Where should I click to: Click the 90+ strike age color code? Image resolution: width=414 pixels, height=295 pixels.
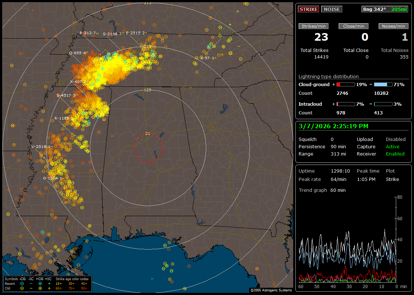click(84, 288)
